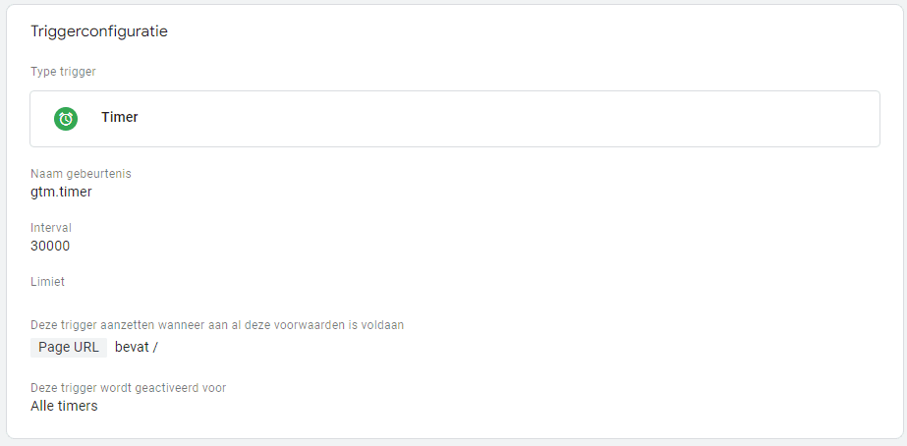This screenshot has width=907, height=446.
Task: Select the "Alle timers" option text
Action: pos(64,406)
